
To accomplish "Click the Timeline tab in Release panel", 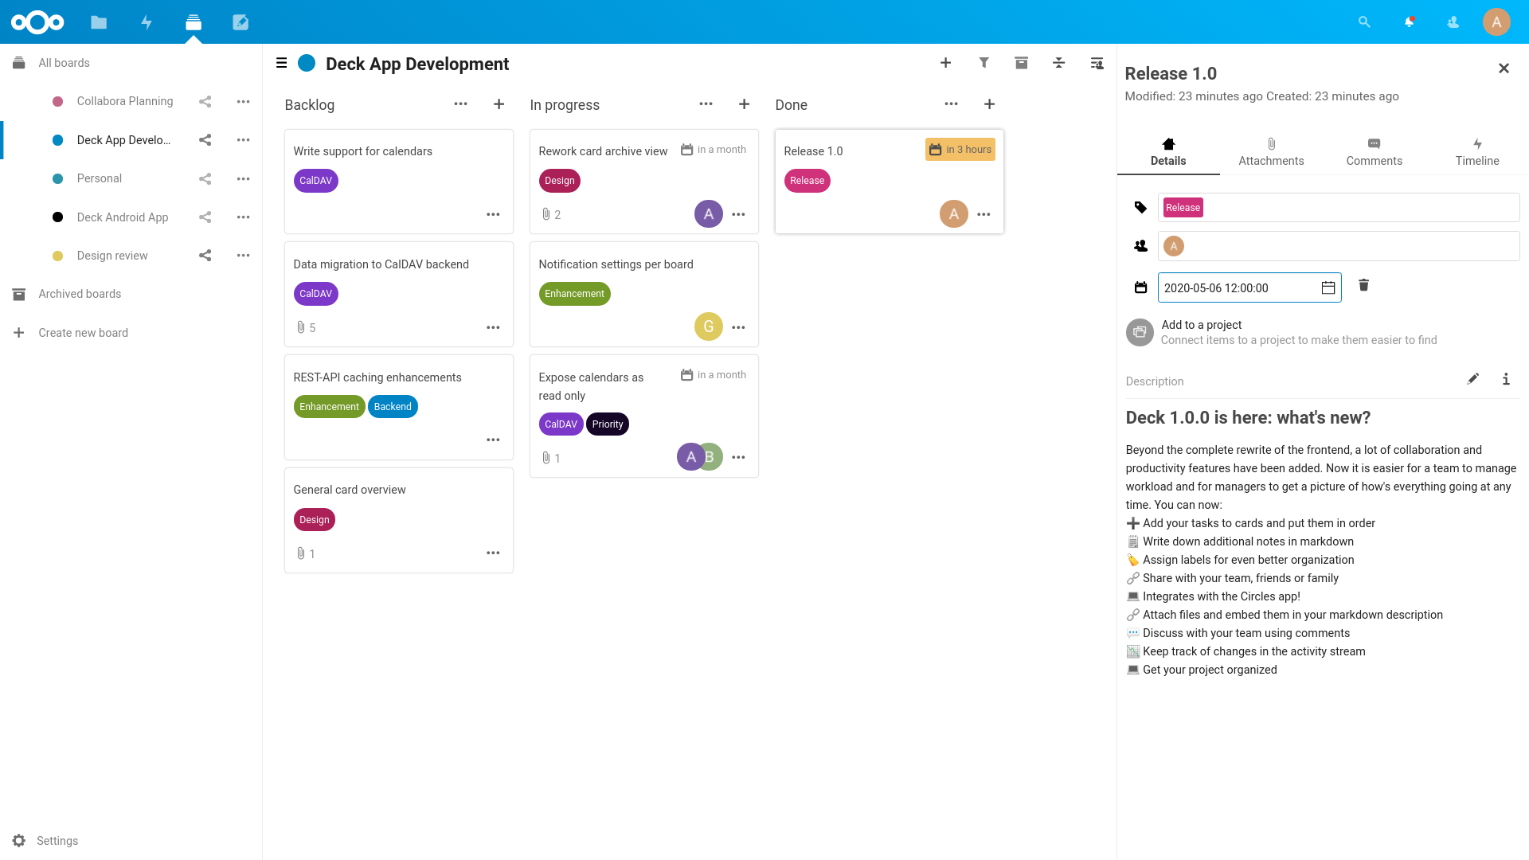I will pyautogui.click(x=1476, y=152).
